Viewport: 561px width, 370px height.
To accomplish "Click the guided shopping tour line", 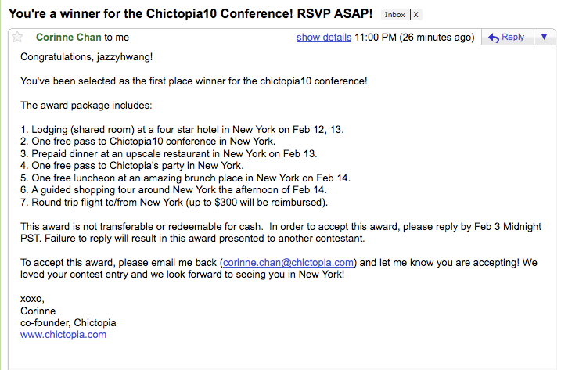I will click(x=174, y=190).
